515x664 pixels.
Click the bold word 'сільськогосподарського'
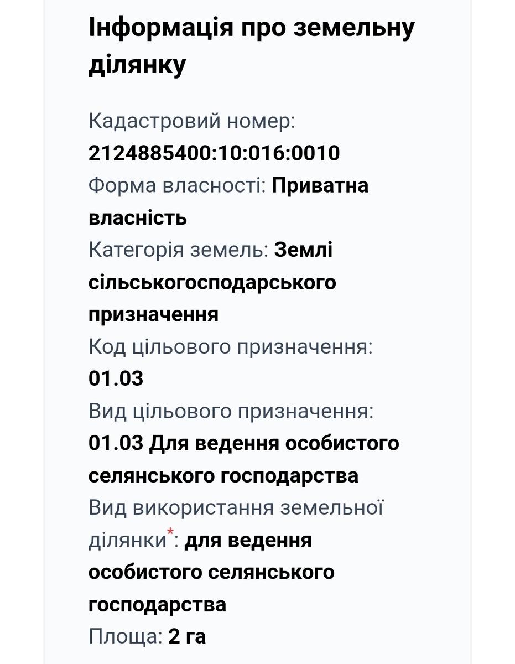(x=212, y=282)
